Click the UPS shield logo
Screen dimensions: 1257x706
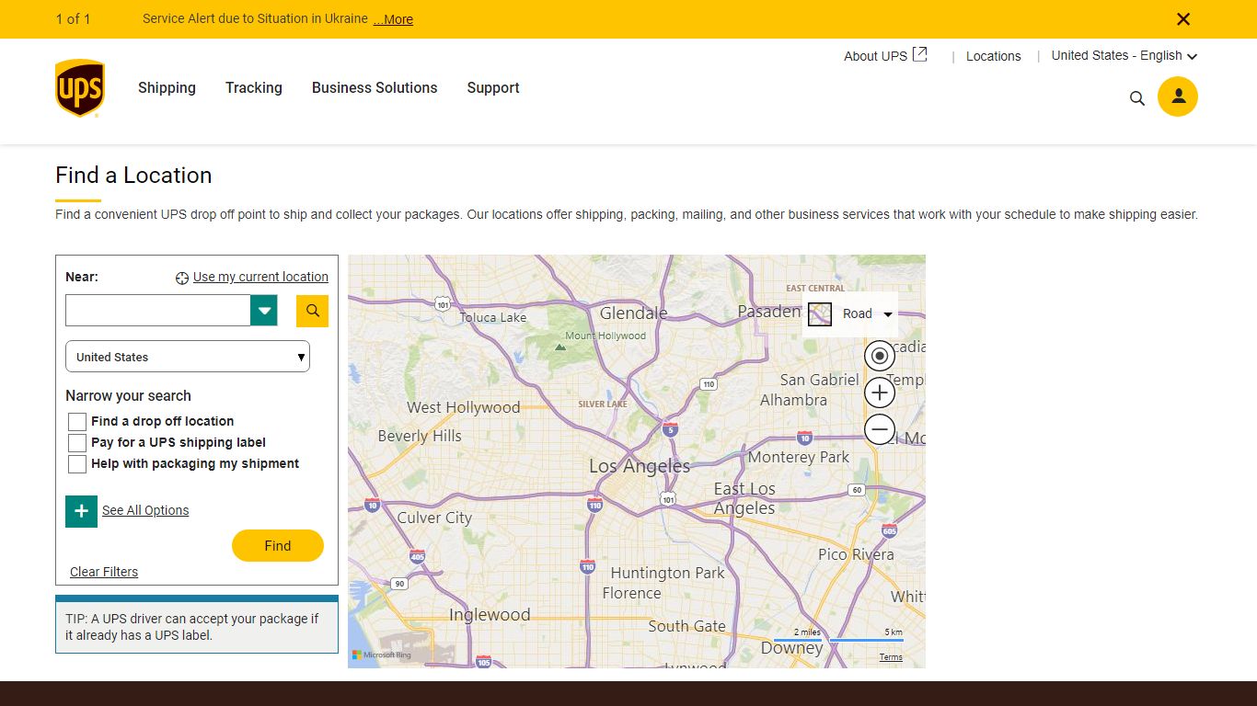(x=80, y=88)
